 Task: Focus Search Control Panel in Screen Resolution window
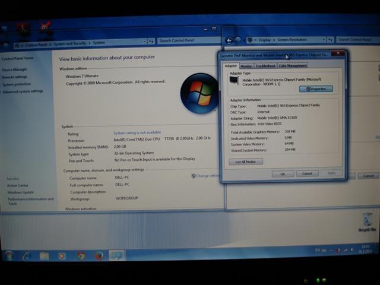(x=358, y=39)
